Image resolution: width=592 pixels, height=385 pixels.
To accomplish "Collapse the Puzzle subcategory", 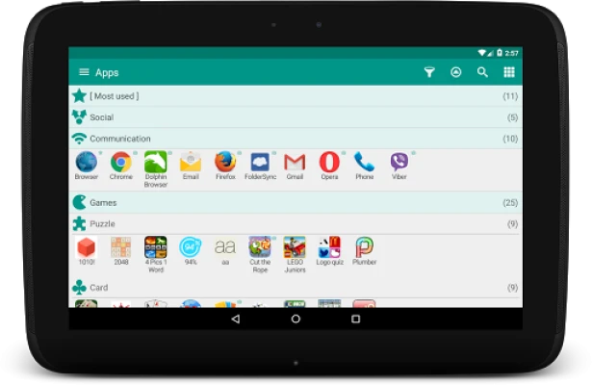I will click(x=296, y=224).
